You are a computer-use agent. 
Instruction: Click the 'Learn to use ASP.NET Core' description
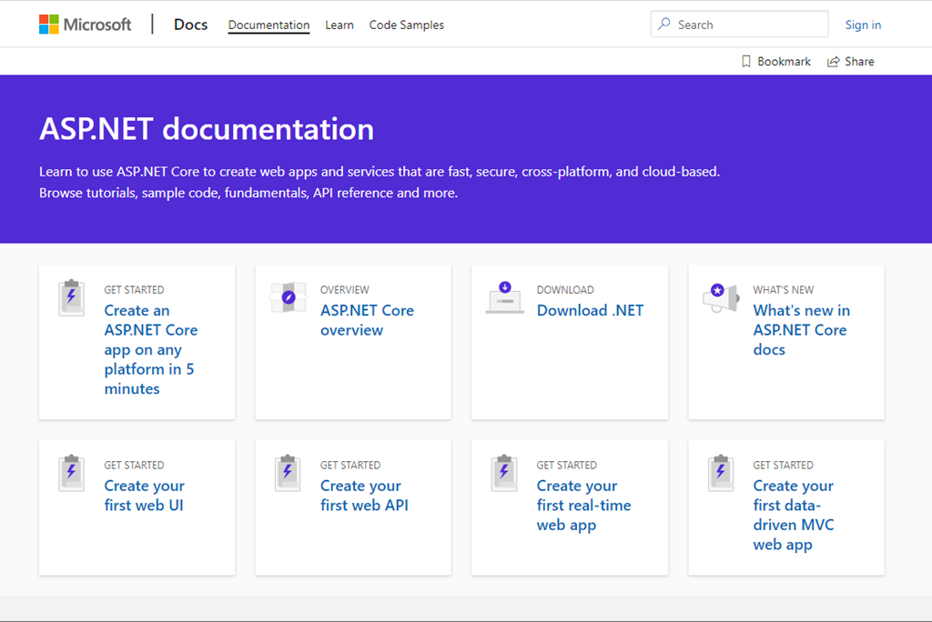pyautogui.click(x=380, y=172)
